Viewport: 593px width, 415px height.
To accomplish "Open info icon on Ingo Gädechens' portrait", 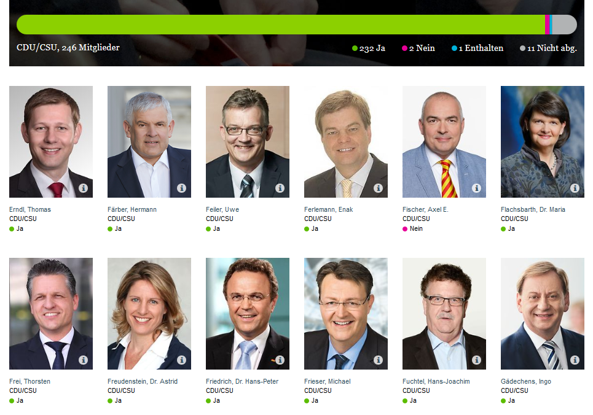I will tap(575, 360).
